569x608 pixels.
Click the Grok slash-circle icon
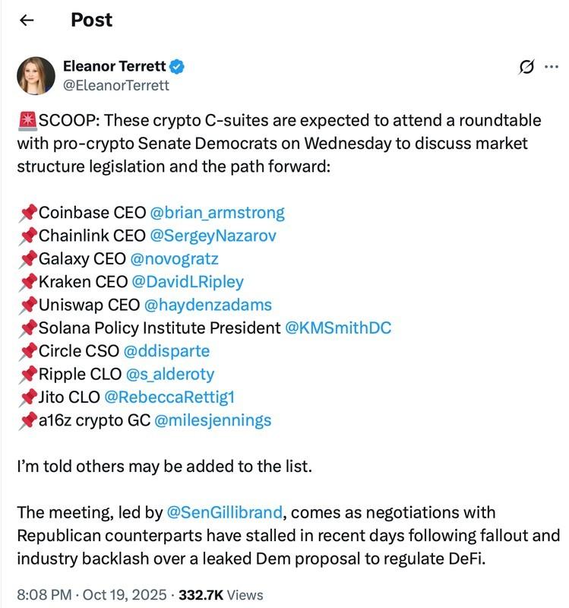pos(526,67)
